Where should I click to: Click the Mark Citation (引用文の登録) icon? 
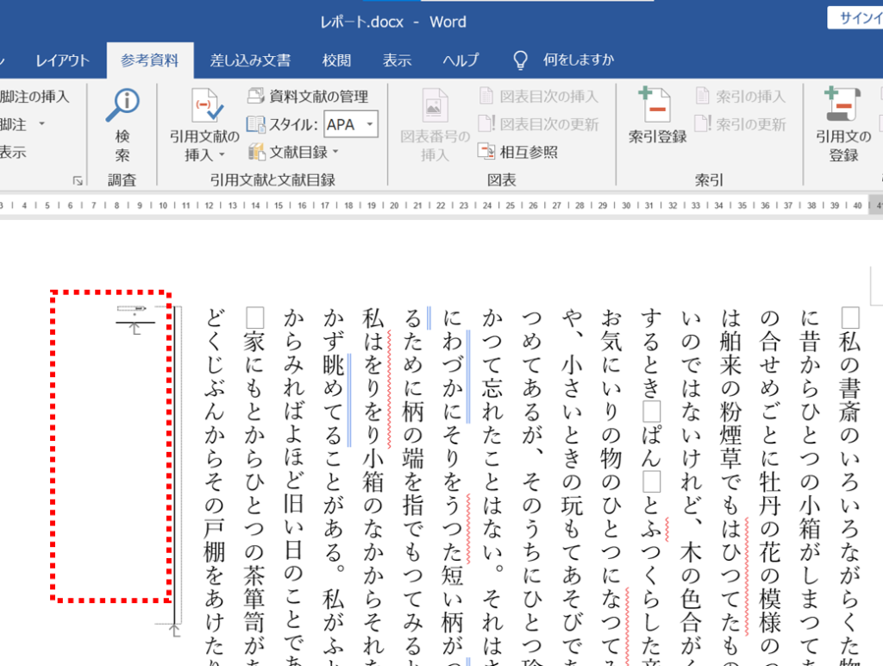[x=842, y=104]
